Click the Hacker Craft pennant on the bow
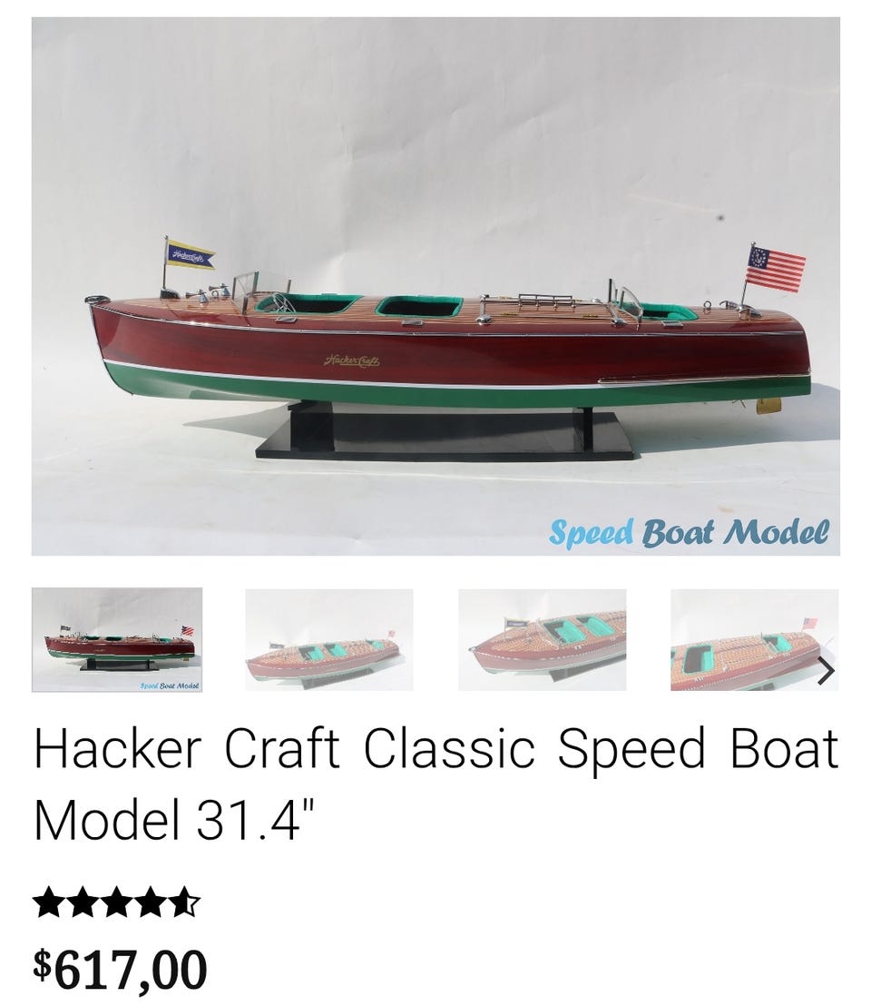 190,255
